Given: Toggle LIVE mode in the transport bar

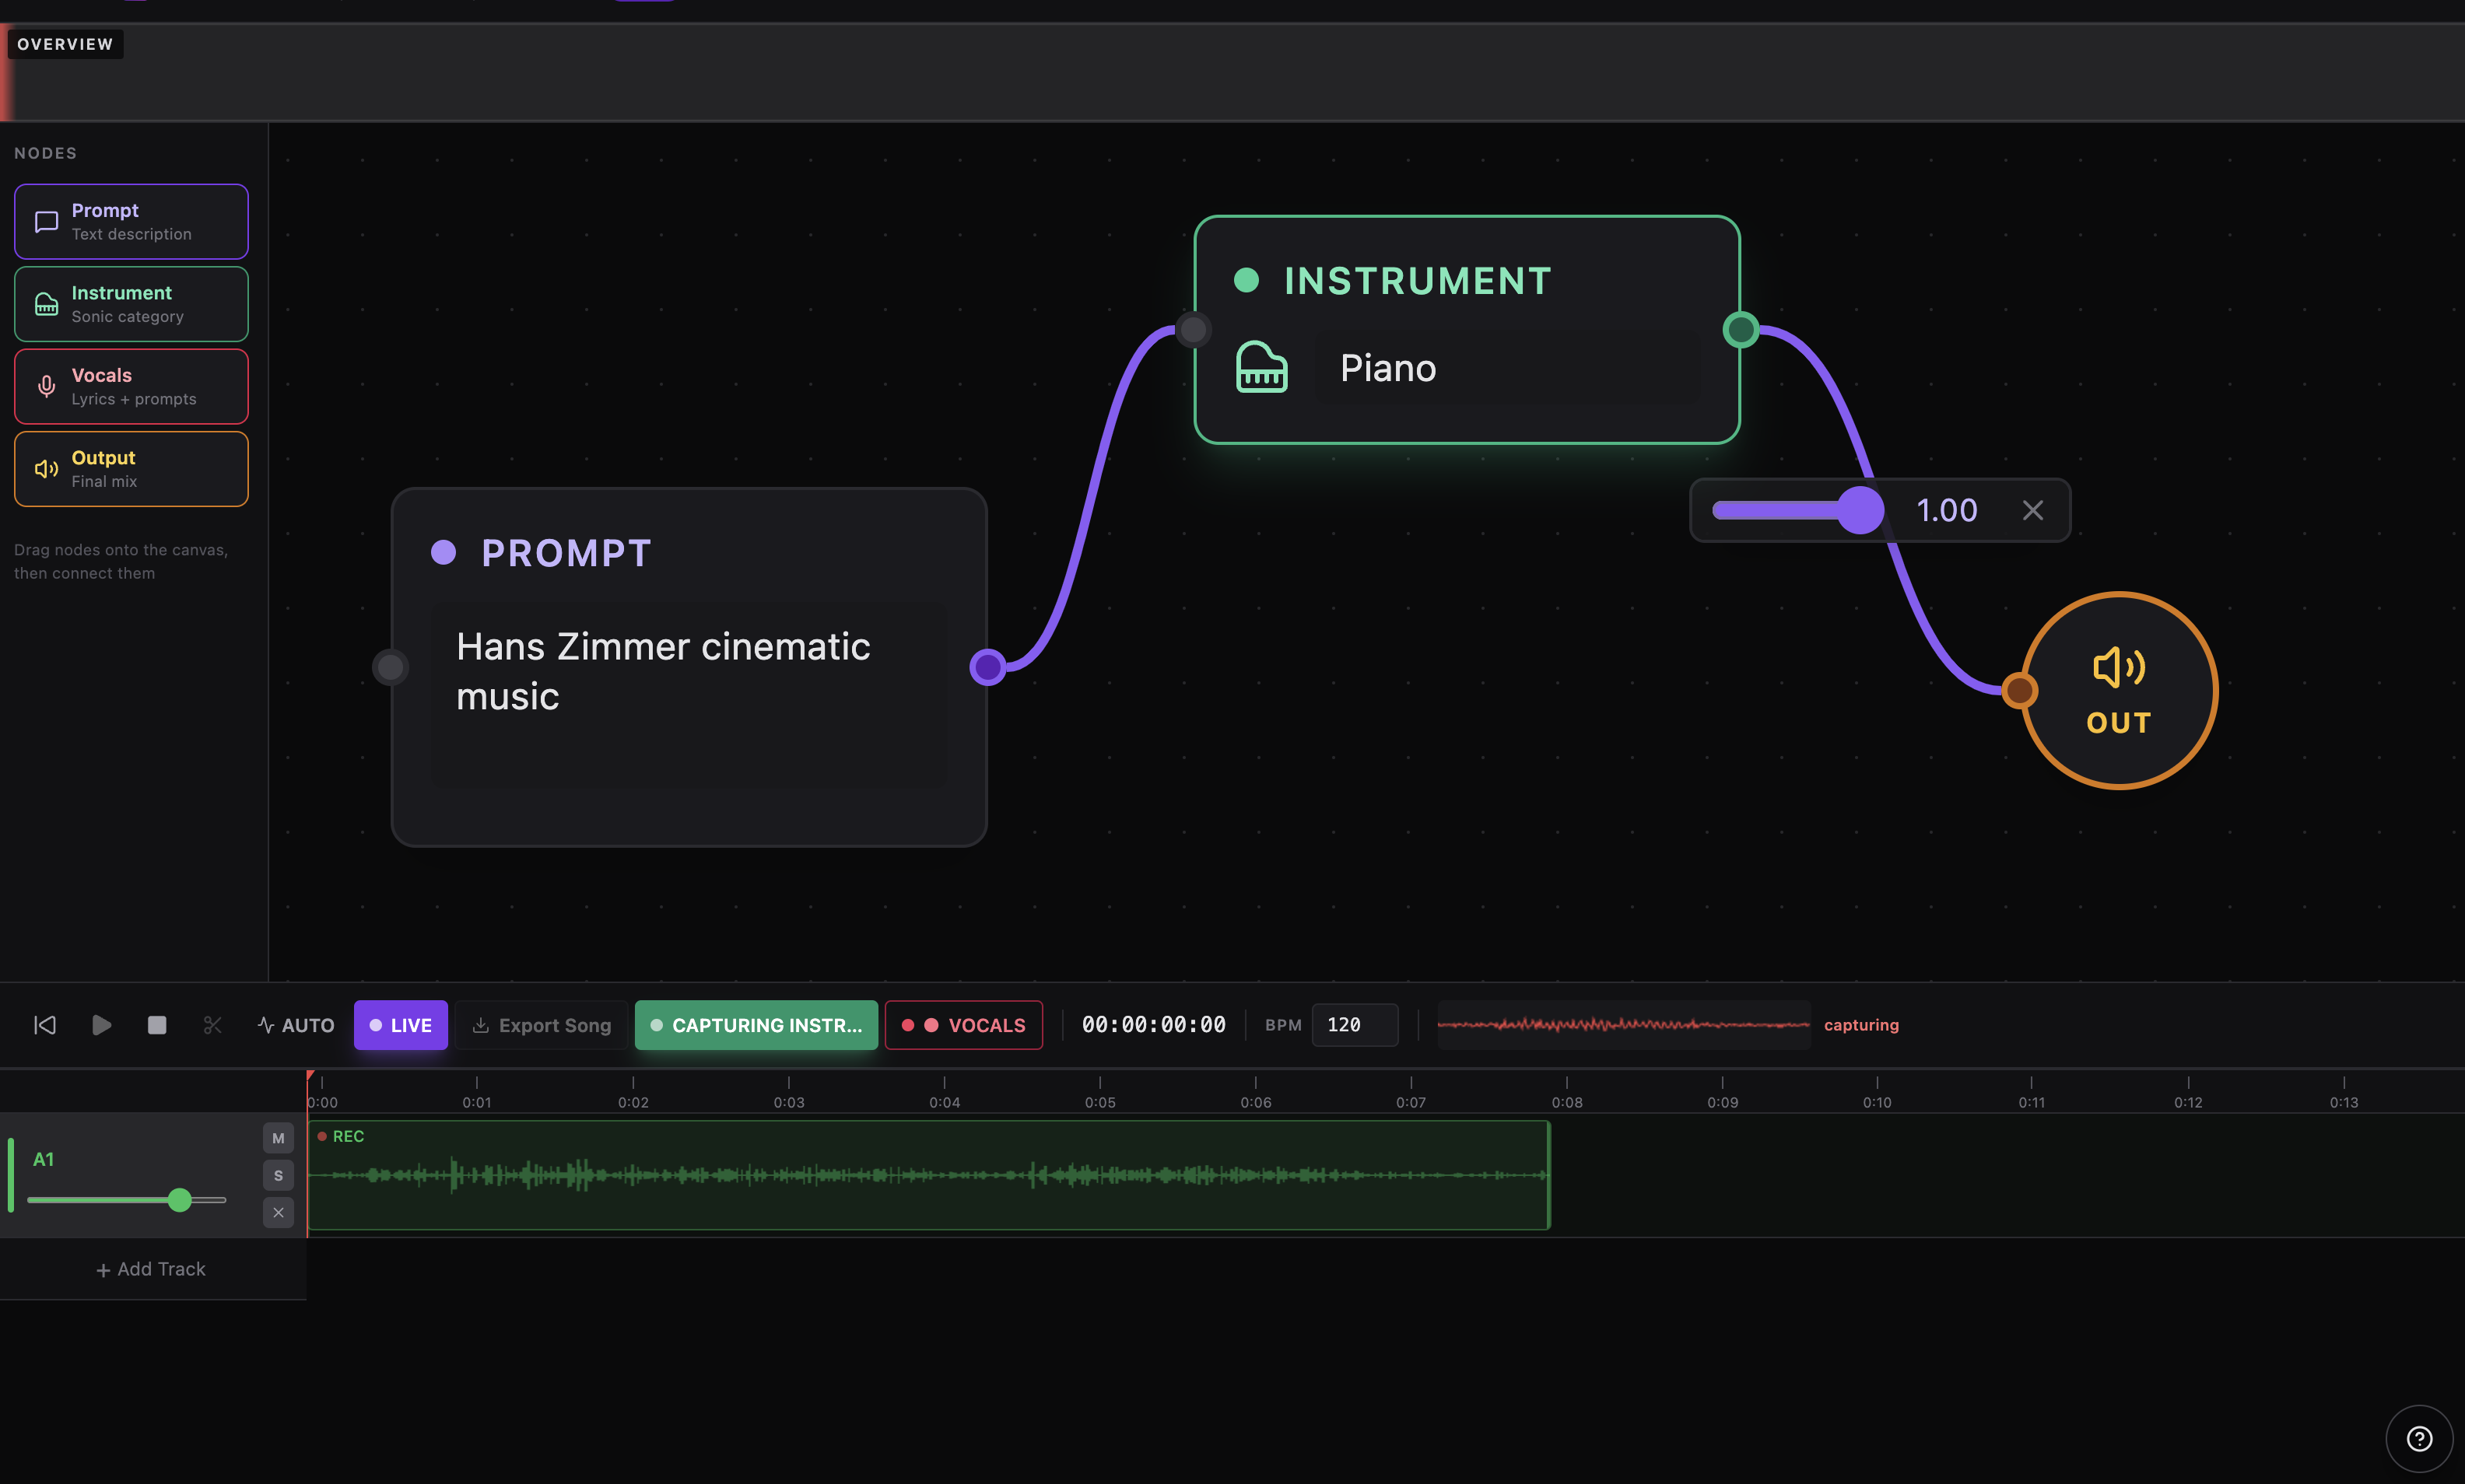Looking at the screenshot, I should pyautogui.click(x=400, y=1025).
